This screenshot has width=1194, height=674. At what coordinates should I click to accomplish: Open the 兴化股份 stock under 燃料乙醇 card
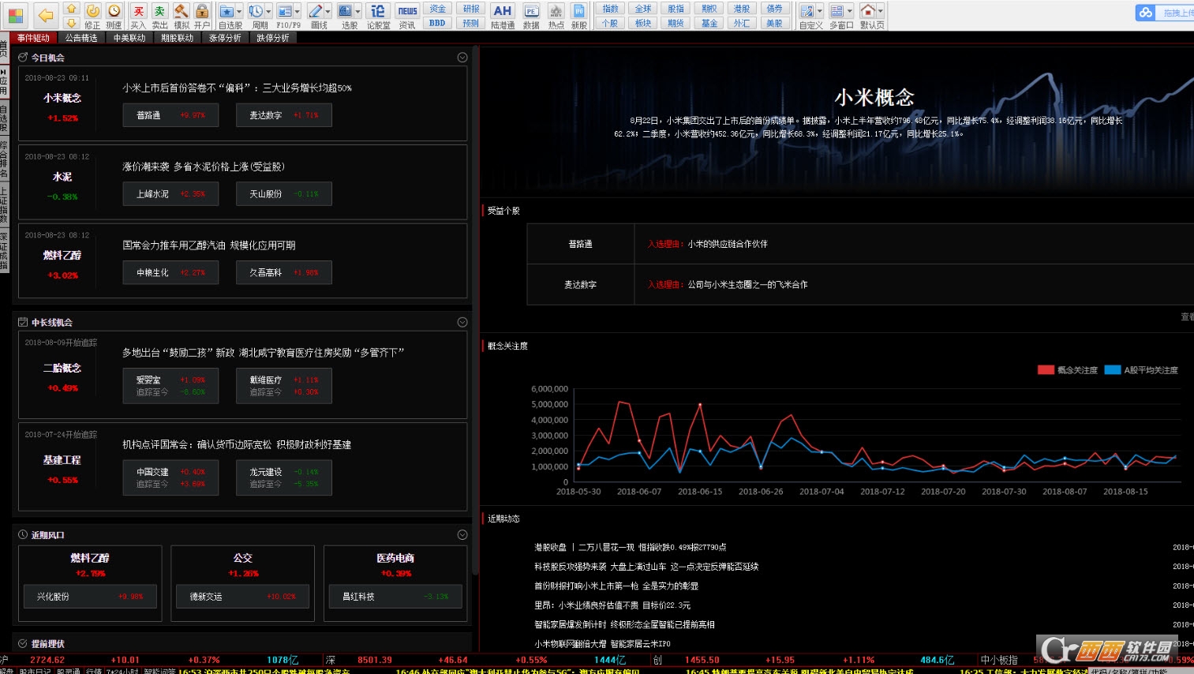click(x=90, y=597)
